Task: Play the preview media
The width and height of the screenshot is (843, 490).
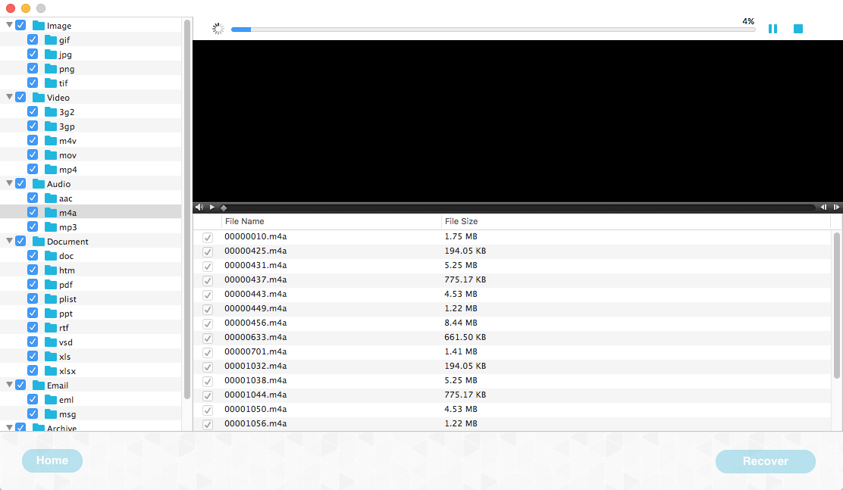Action: tap(212, 207)
